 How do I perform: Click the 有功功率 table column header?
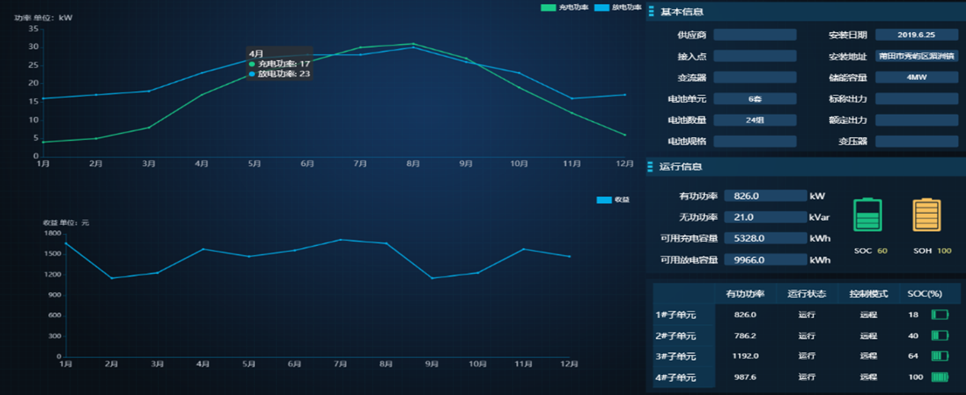[x=744, y=294]
